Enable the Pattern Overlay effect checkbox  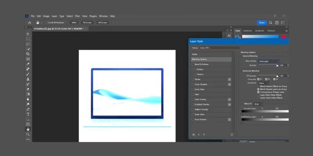coord(193,110)
